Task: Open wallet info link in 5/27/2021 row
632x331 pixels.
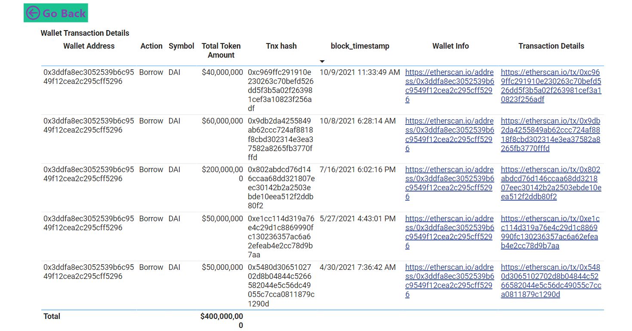Action: [450, 232]
